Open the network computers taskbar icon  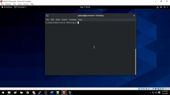coord(40,93)
